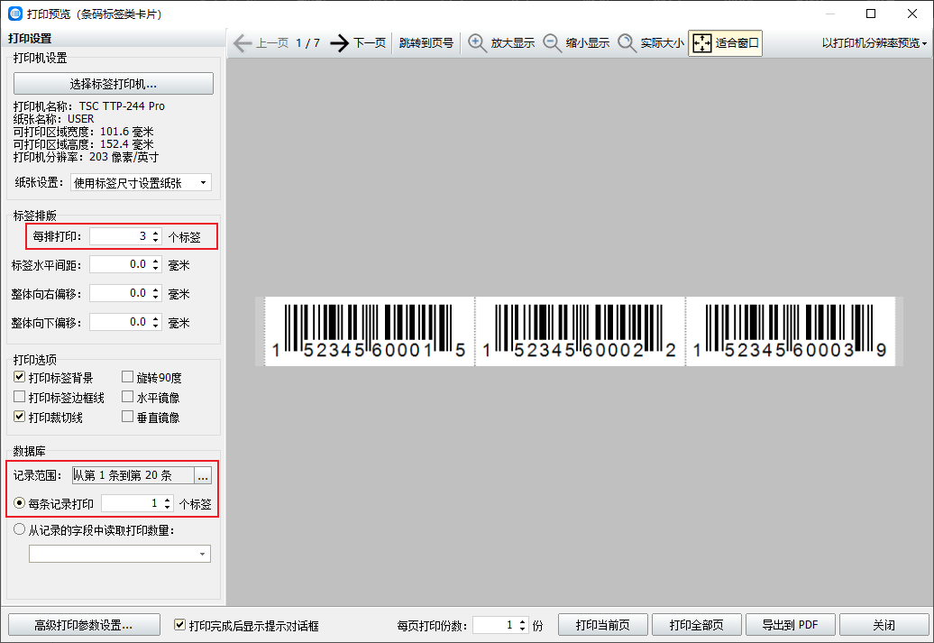Uncheck print cutting lines option
This screenshot has width=934, height=643.
pyautogui.click(x=20, y=418)
